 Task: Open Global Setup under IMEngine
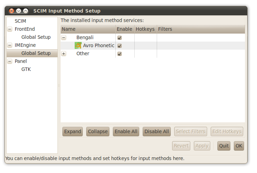36,53
